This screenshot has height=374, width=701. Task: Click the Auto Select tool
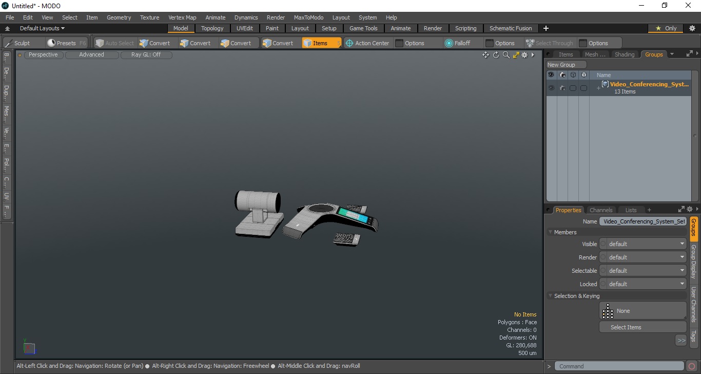tap(114, 43)
